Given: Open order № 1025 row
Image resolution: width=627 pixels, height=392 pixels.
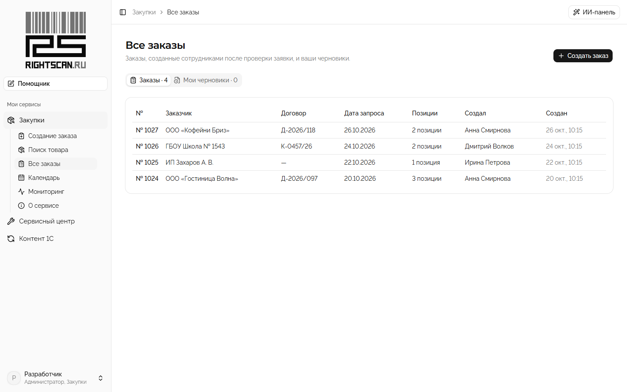Looking at the screenshot, I should [x=369, y=162].
